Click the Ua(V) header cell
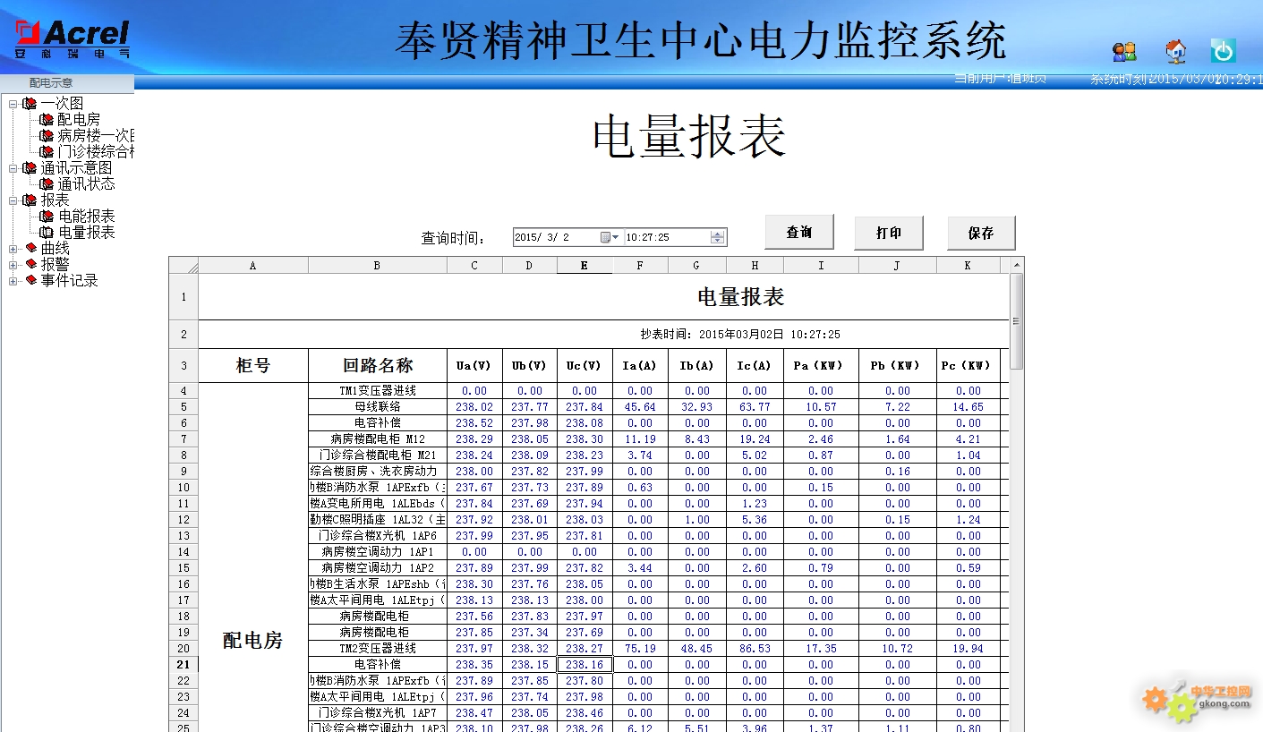1263x732 pixels. [474, 365]
